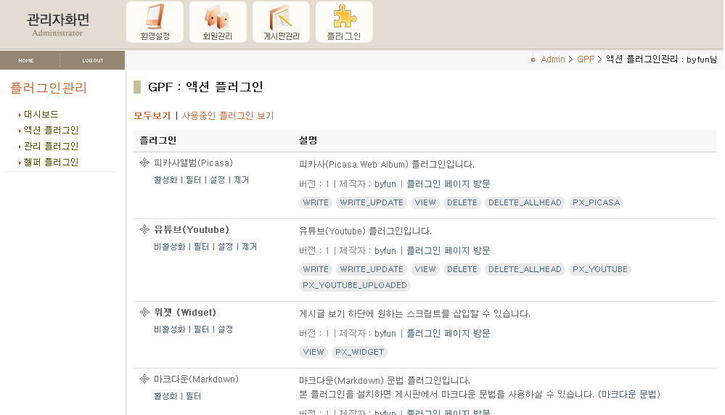Click the VIEW tag in Widget row
The width and height of the screenshot is (725, 415).
(314, 352)
